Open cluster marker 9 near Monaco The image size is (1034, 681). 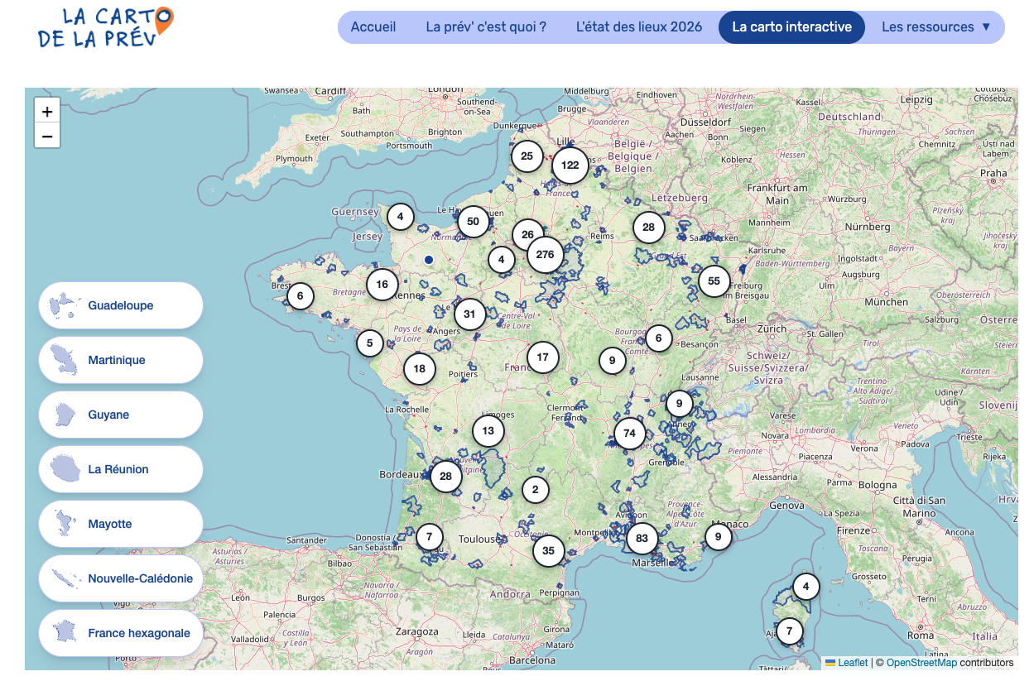(718, 537)
